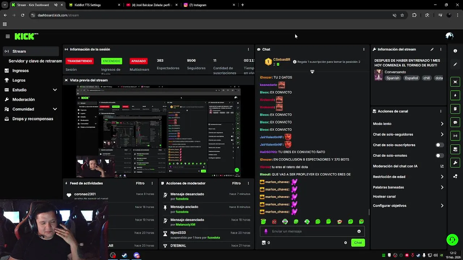The width and height of the screenshot is (463, 260).
Task: Edit the stream information with pencil icon
Action: pyautogui.click(x=432, y=49)
